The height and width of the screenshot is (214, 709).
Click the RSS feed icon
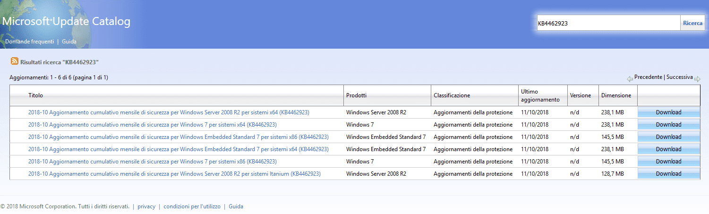[x=15, y=61]
